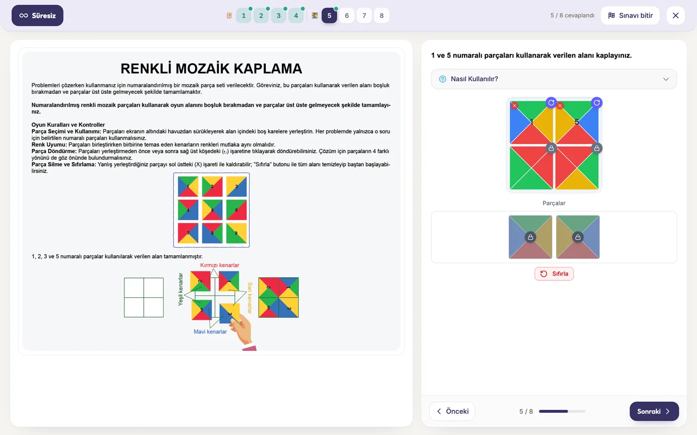This screenshot has width=697, height=435.
Task: Select current question 5 tab
Action: click(x=329, y=15)
